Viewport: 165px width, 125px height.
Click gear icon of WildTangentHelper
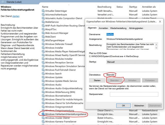(x=43, y=40)
